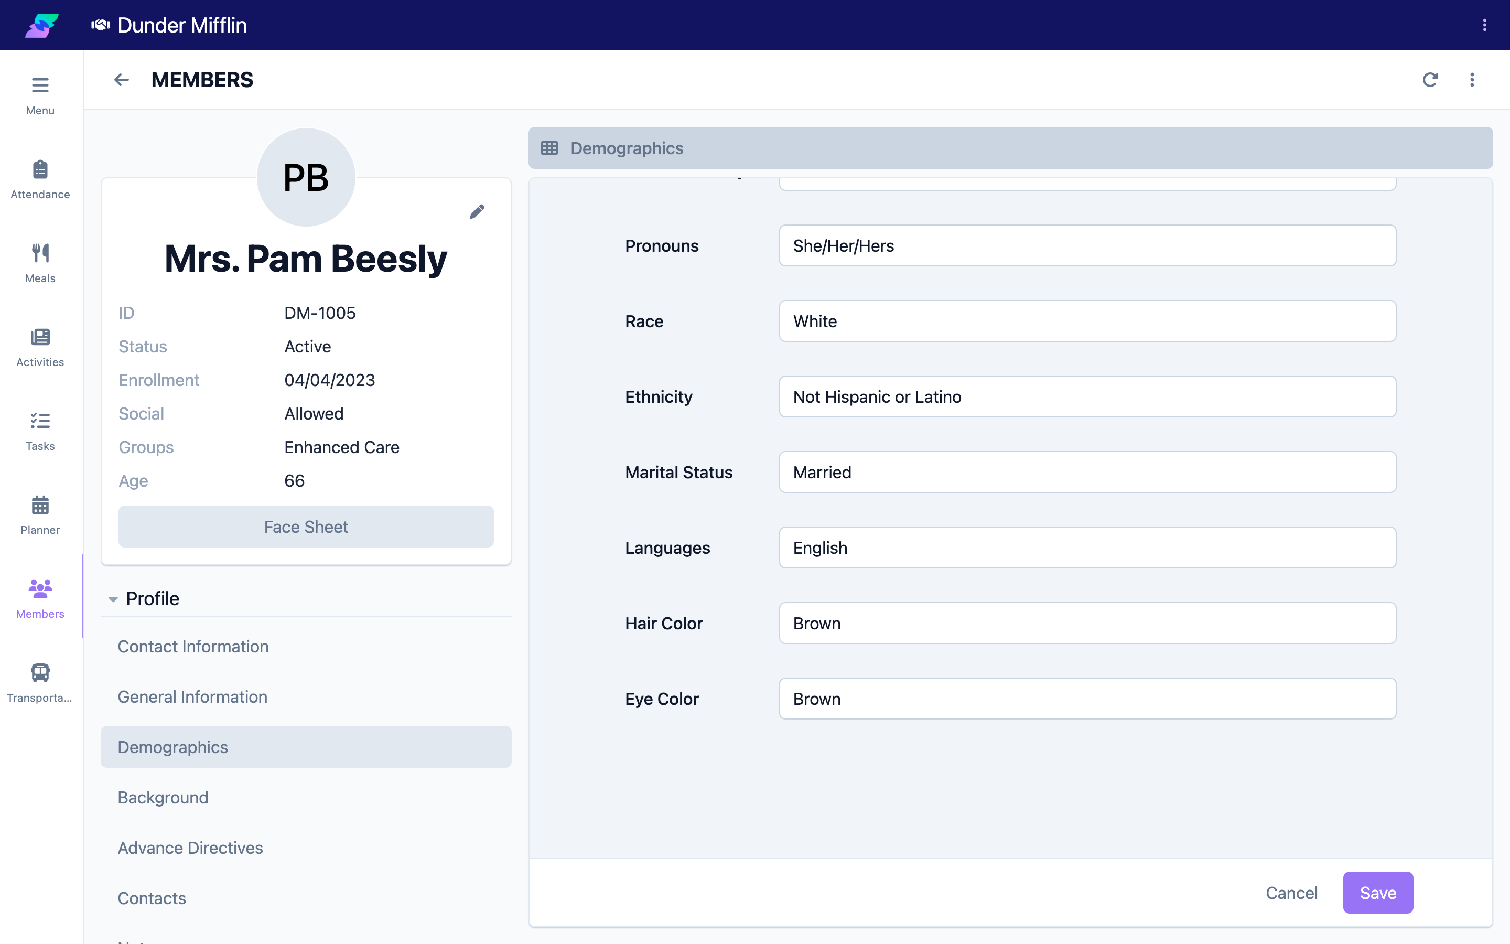Open the Planner calendar icon
Screen dimensions: 1510x944
pos(40,505)
